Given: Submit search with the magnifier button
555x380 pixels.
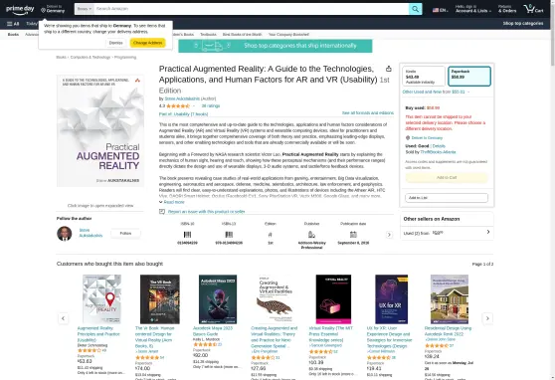Looking at the screenshot, I should 415,9.
